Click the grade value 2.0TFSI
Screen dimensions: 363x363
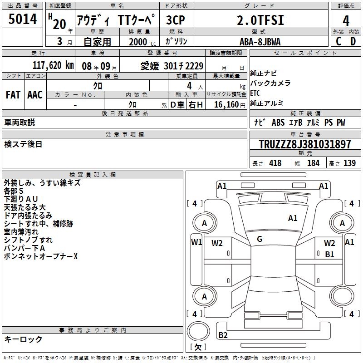[x=260, y=20]
